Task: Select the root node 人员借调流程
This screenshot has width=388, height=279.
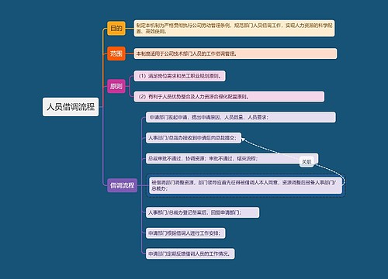Action: coord(71,107)
